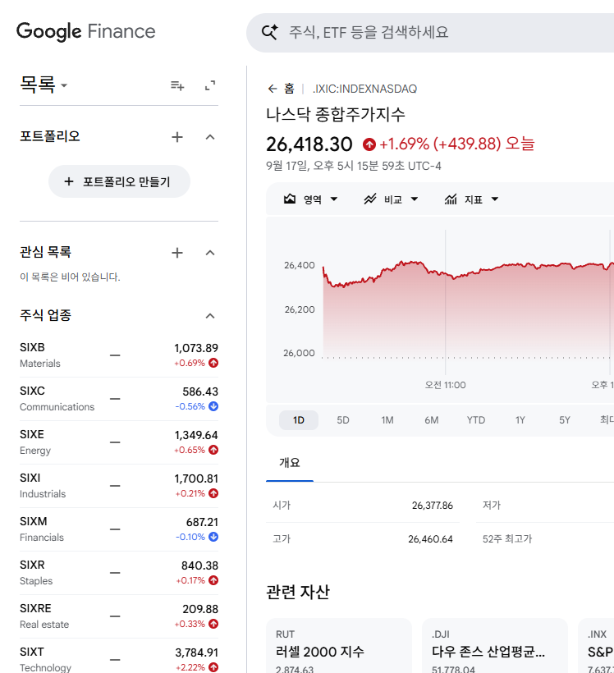The height and width of the screenshot is (673, 614).
Task: Click the SIXRE up-arrow change icon
Action: pos(213,624)
